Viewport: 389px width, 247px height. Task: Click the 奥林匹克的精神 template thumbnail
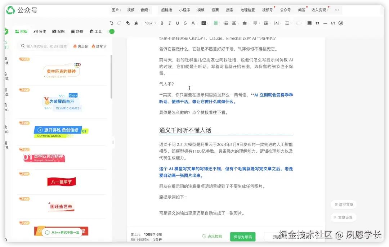click(61, 71)
